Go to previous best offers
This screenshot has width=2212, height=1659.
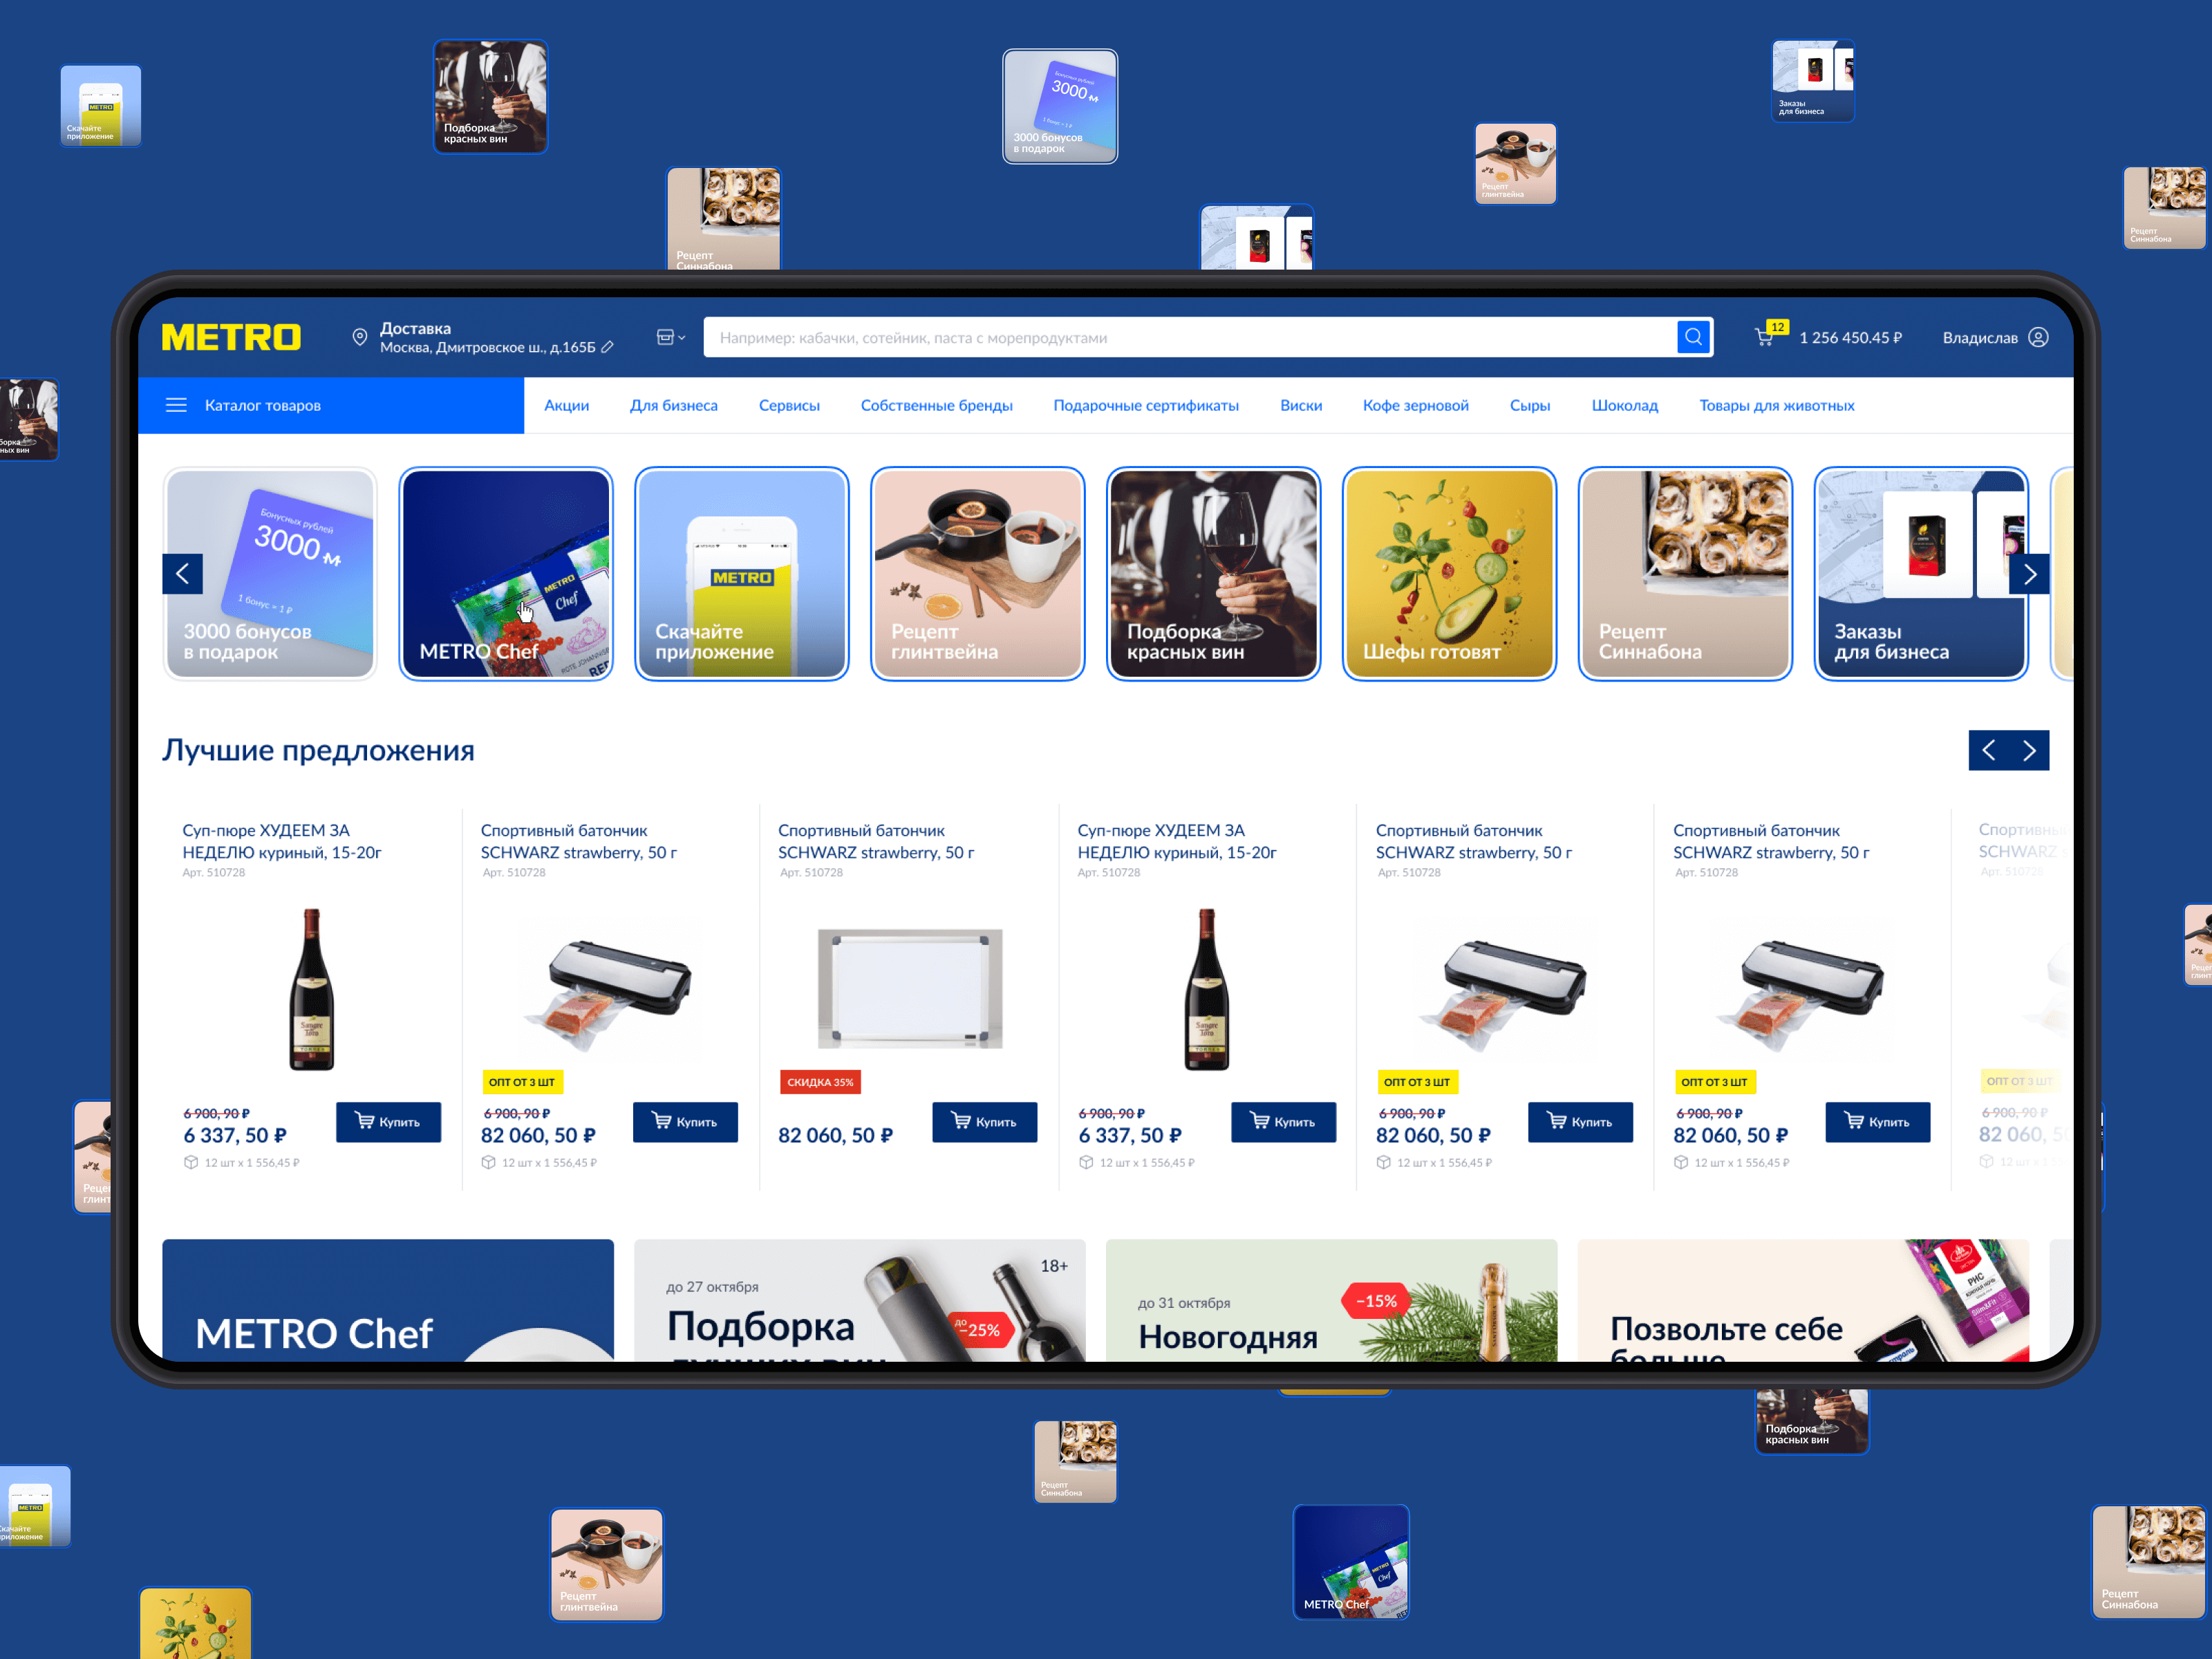(1989, 750)
